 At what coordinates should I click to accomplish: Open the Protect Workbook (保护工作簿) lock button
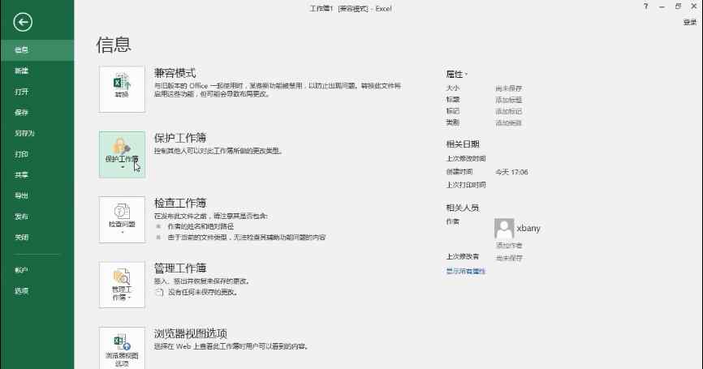122,155
